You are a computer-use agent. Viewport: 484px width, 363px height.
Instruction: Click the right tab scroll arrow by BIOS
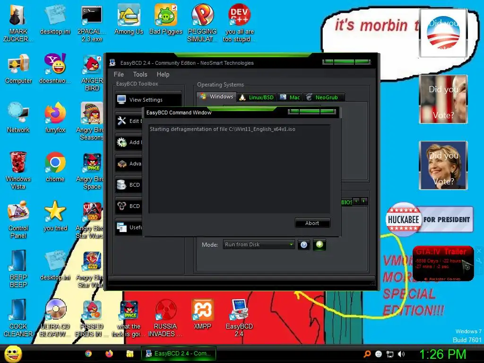[364, 201]
